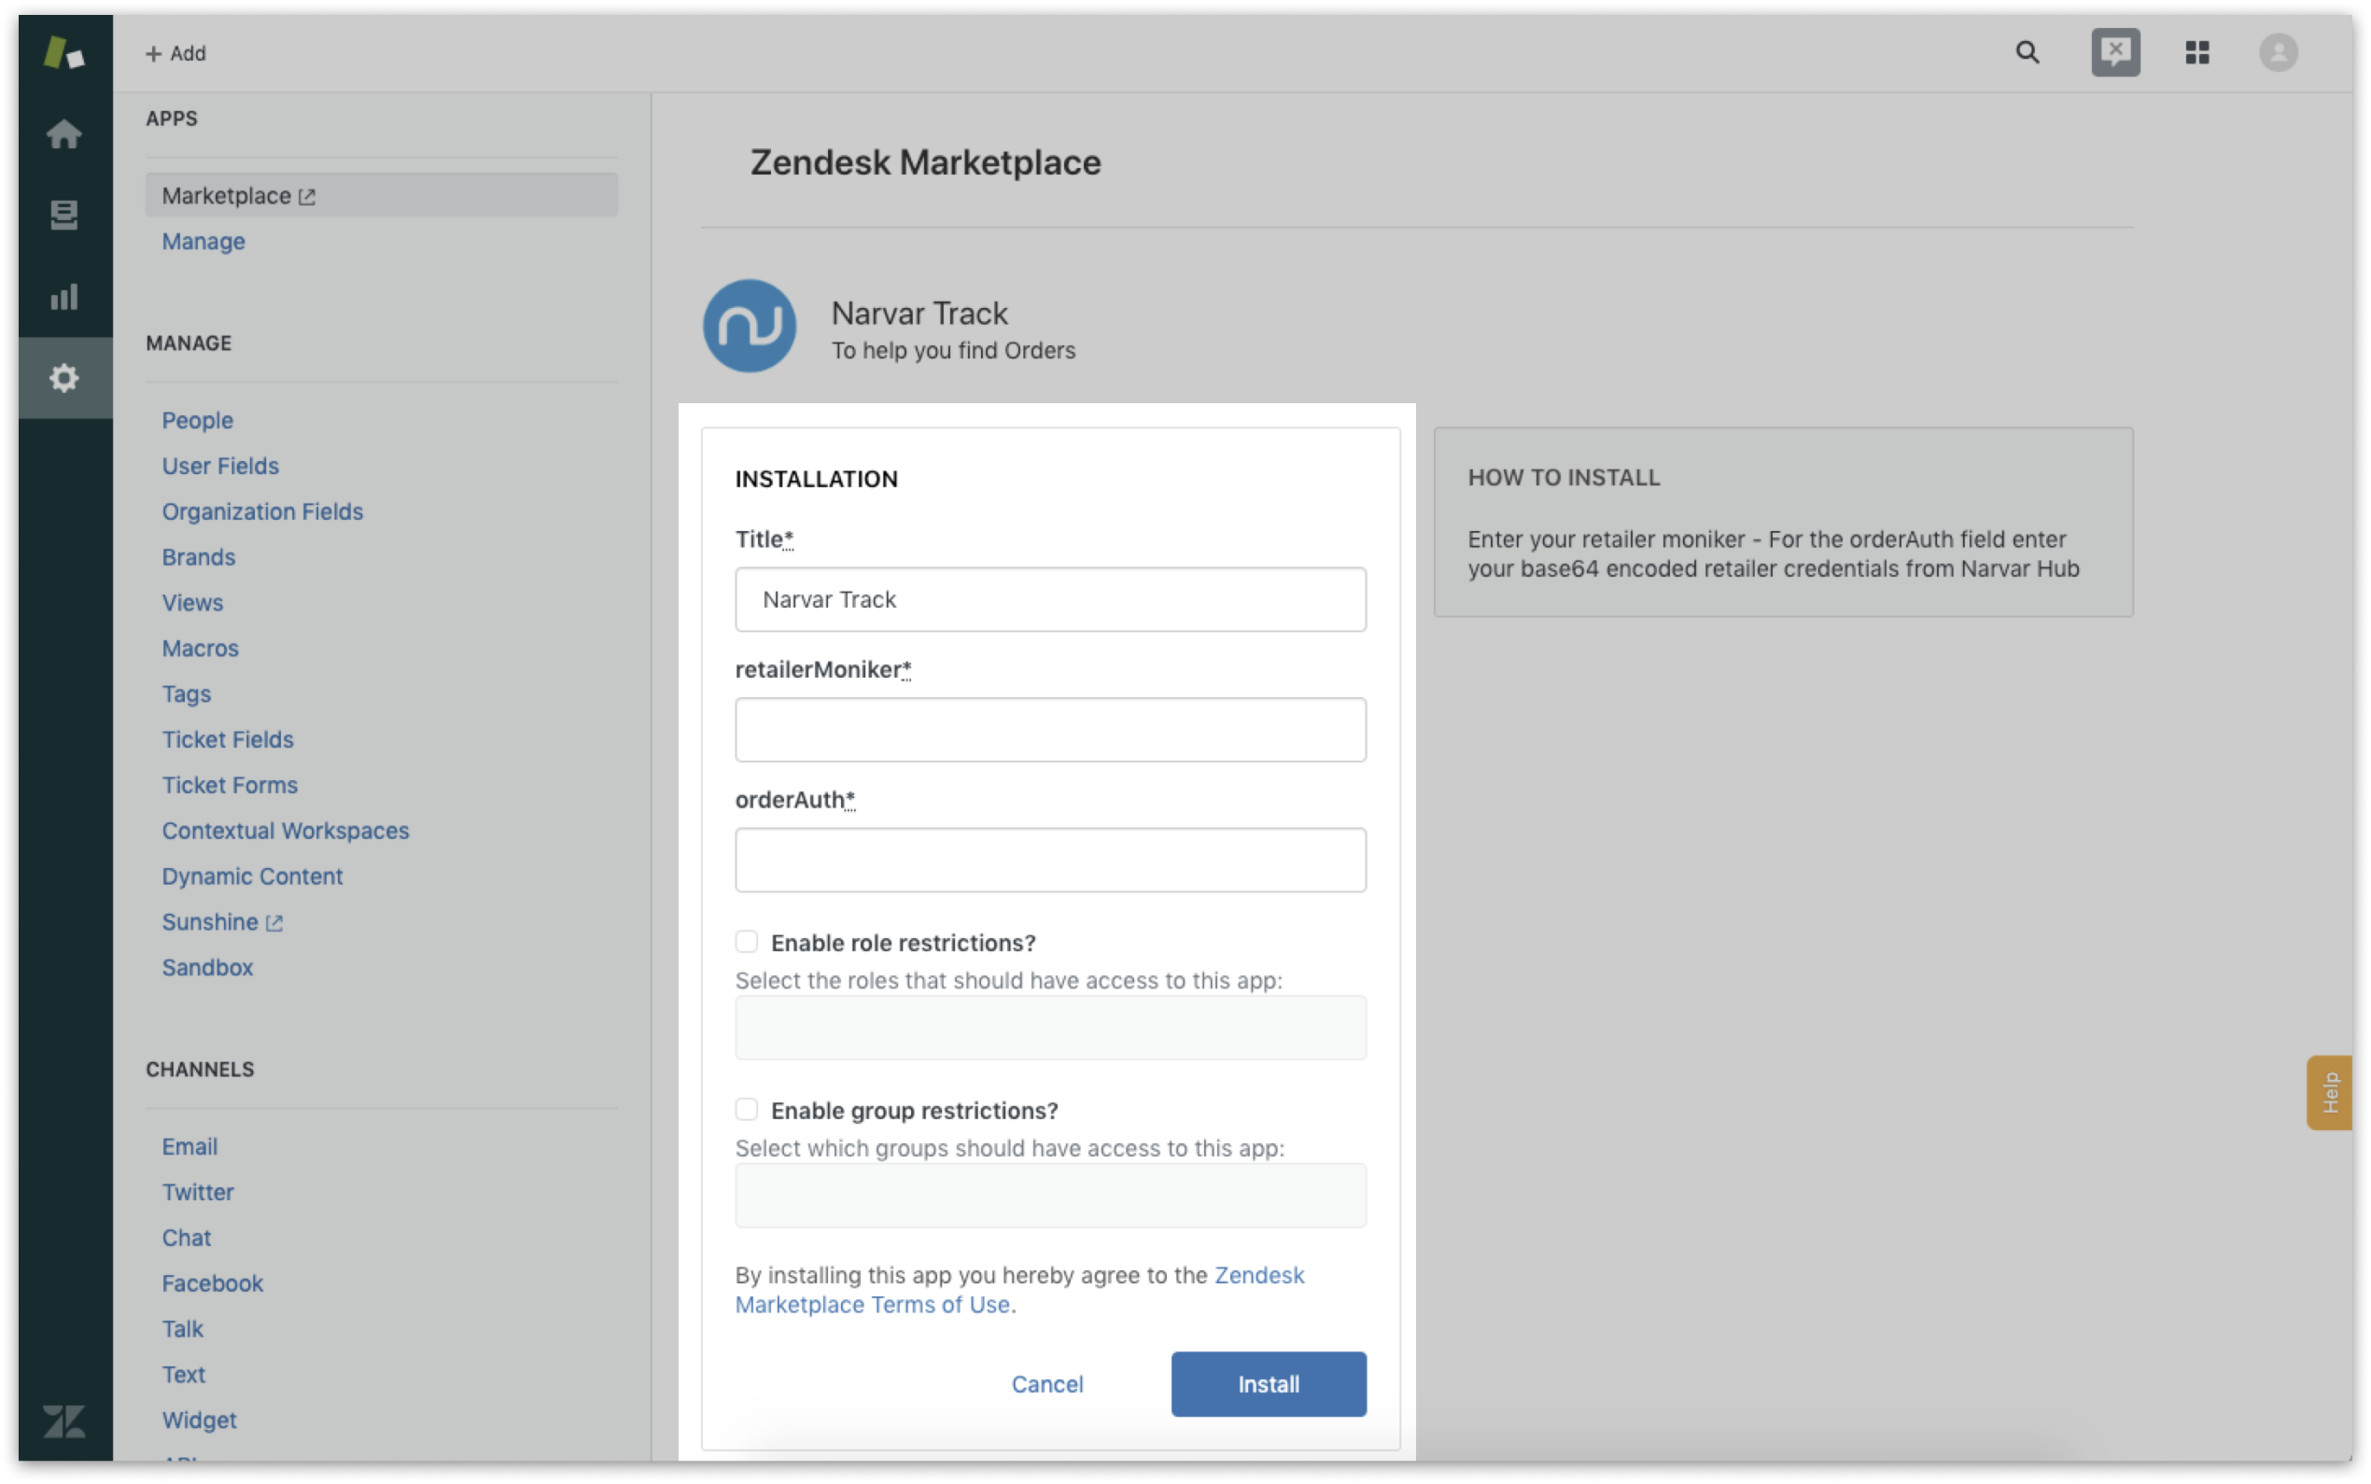Switch to the Marketplace section
The width and height of the screenshot is (2371, 1484).
pyautogui.click(x=229, y=195)
